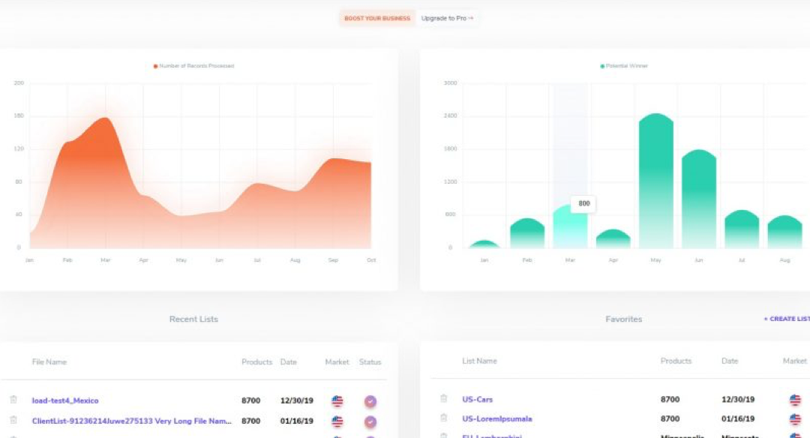Open the load-test4_Mexico file link

pos(65,401)
